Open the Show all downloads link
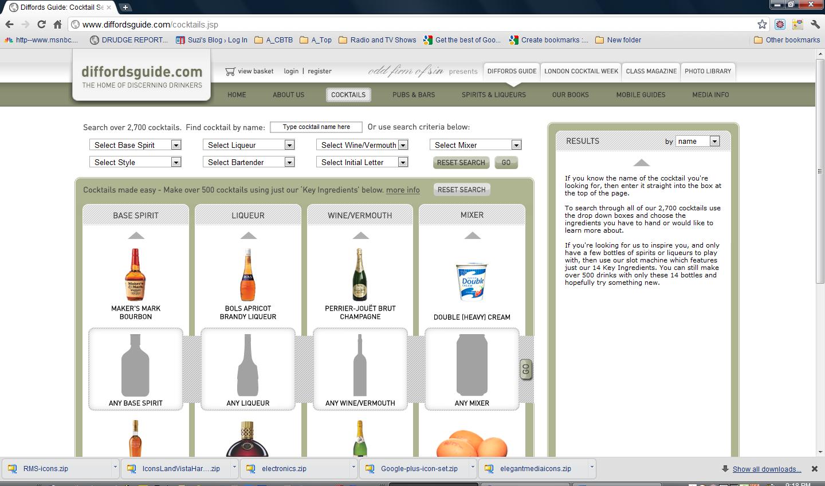 [767, 469]
